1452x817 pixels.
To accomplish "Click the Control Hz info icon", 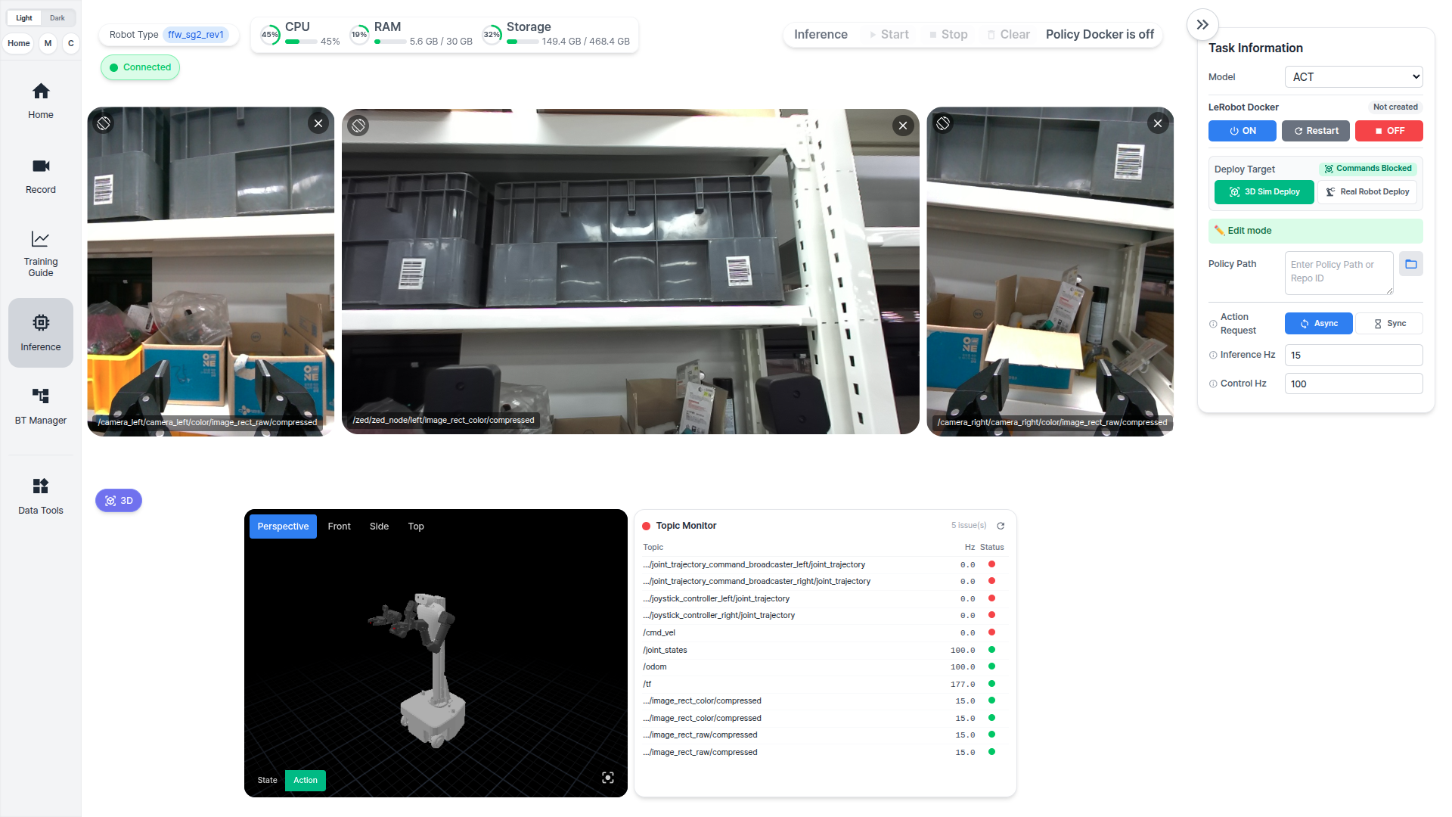I will [1213, 384].
